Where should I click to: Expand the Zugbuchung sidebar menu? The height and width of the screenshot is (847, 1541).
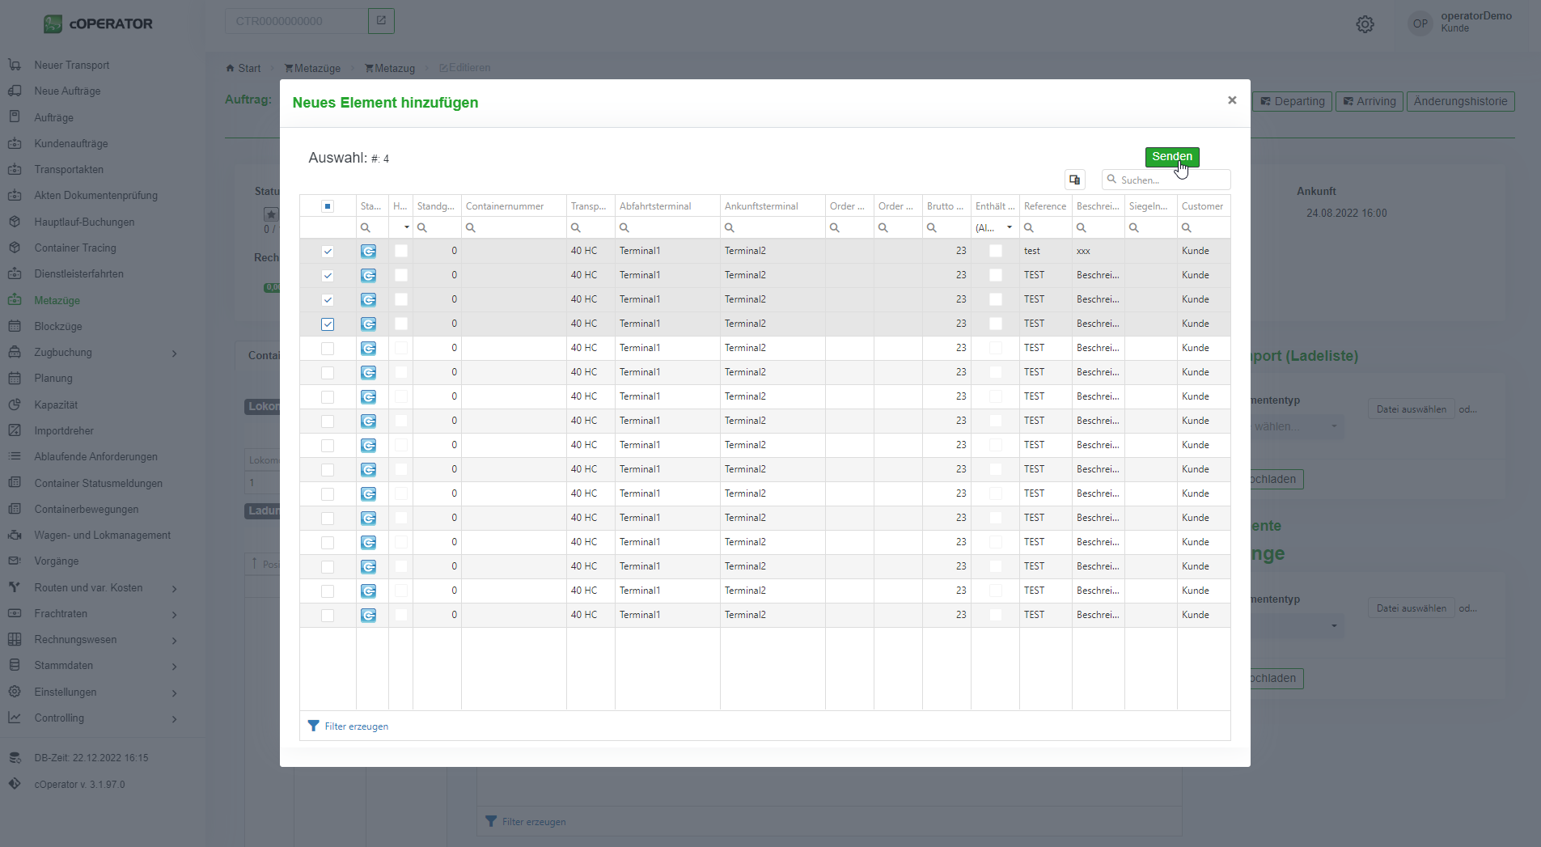point(174,353)
